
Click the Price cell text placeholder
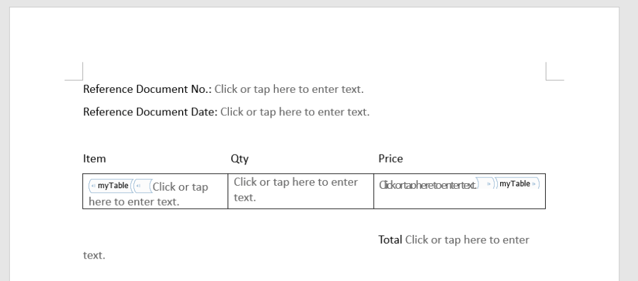427,184
